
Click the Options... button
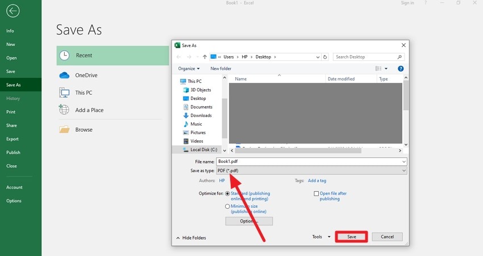pos(249,221)
